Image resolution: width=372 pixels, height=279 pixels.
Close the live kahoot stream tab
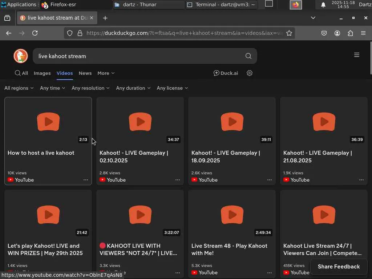(x=92, y=18)
